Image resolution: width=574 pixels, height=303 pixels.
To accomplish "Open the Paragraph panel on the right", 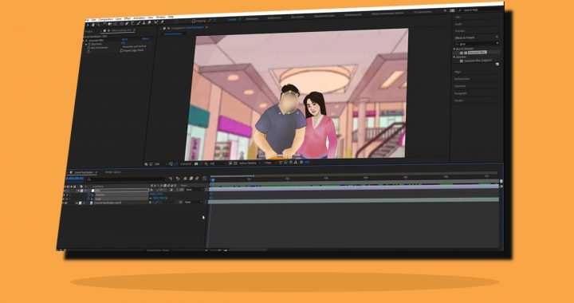I will tap(461, 93).
